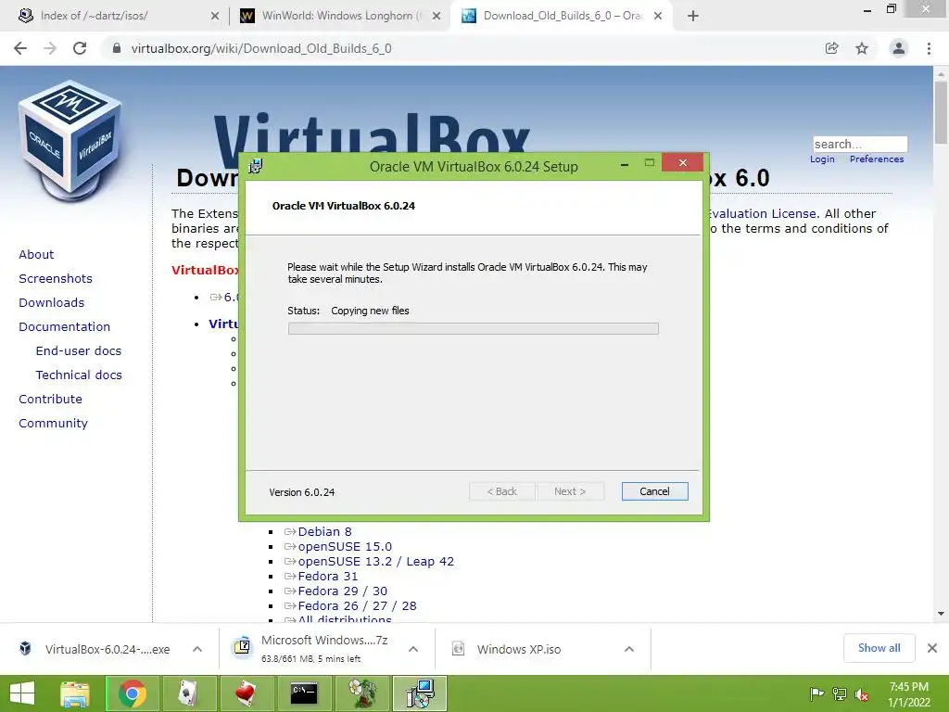
Task: Select the Download_Old_Builds_6_0 tab
Action: click(x=561, y=16)
